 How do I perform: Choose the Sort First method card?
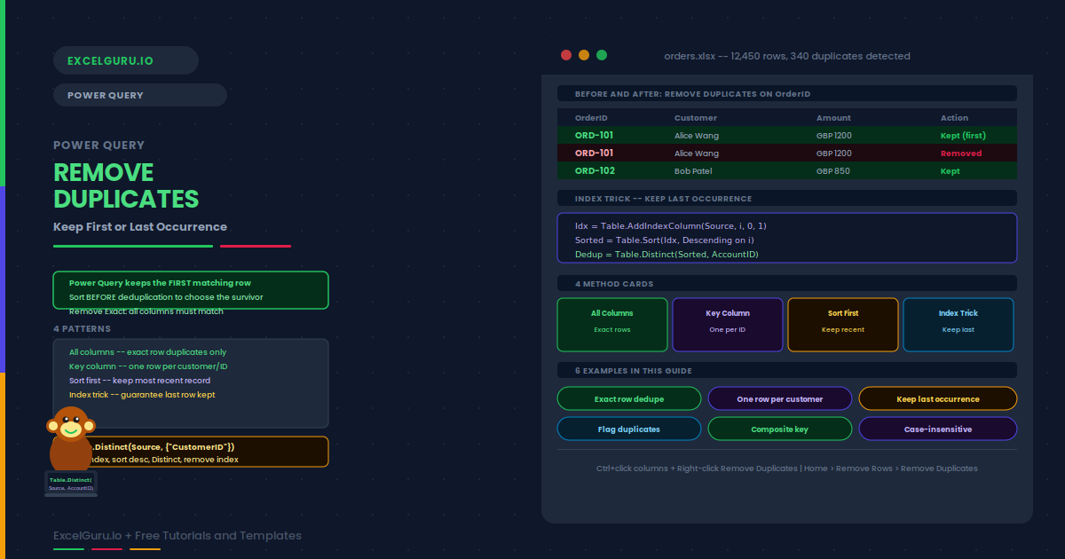tap(843, 325)
